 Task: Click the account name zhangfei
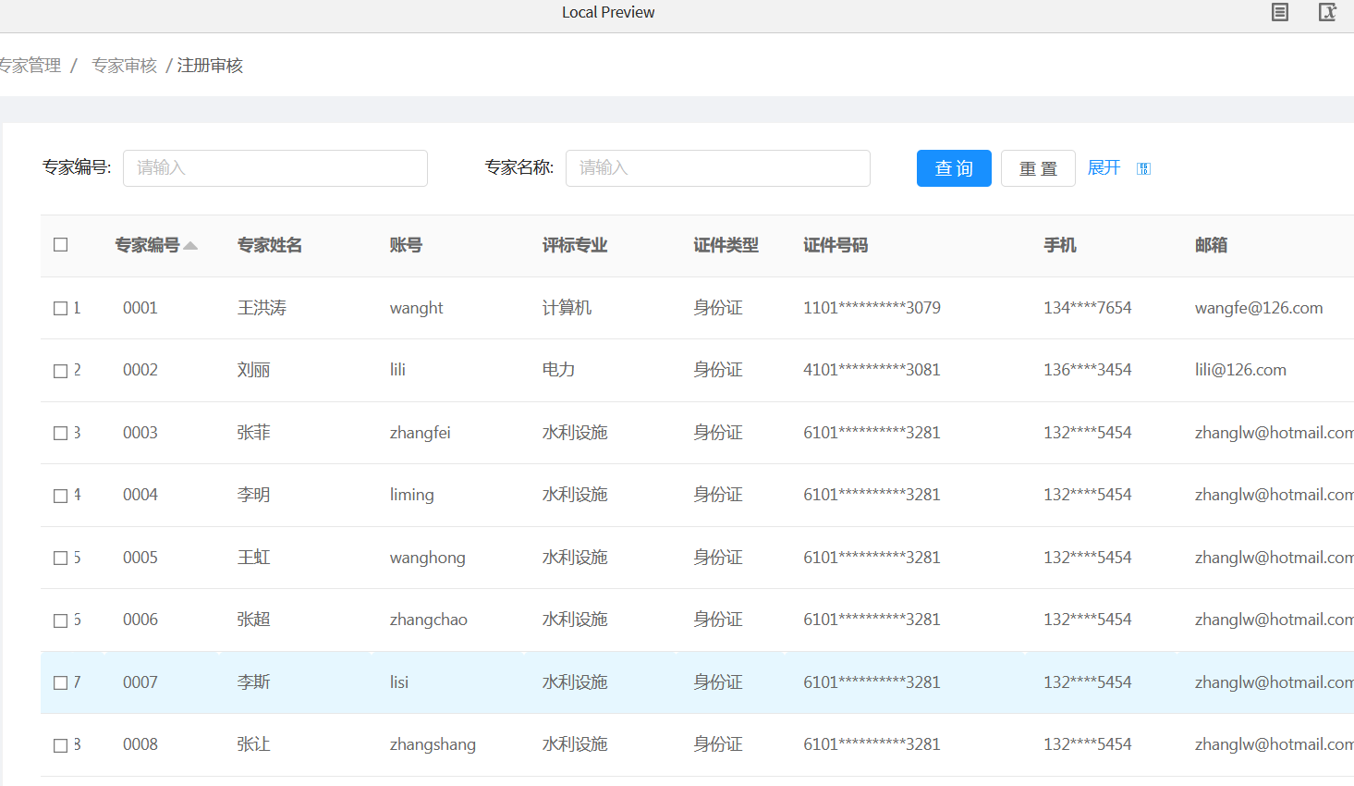(x=420, y=433)
